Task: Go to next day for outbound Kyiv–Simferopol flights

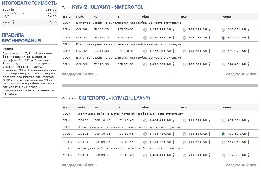Action: click(242, 74)
